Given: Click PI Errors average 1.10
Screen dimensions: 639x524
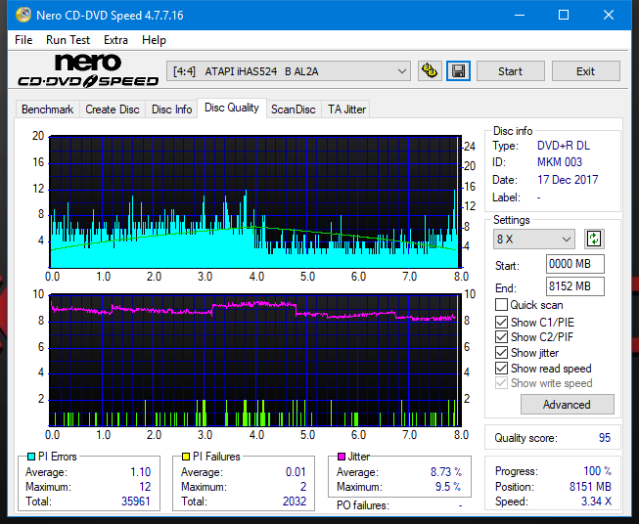Looking at the screenshot, I should [x=140, y=472].
